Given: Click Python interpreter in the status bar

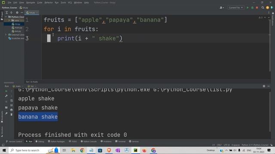Looking at the screenshot, I should coord(255,145).
